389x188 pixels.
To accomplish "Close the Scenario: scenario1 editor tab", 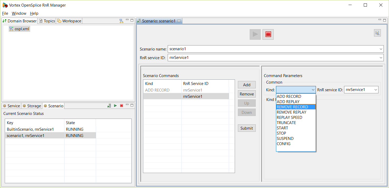I will point(179,21).
